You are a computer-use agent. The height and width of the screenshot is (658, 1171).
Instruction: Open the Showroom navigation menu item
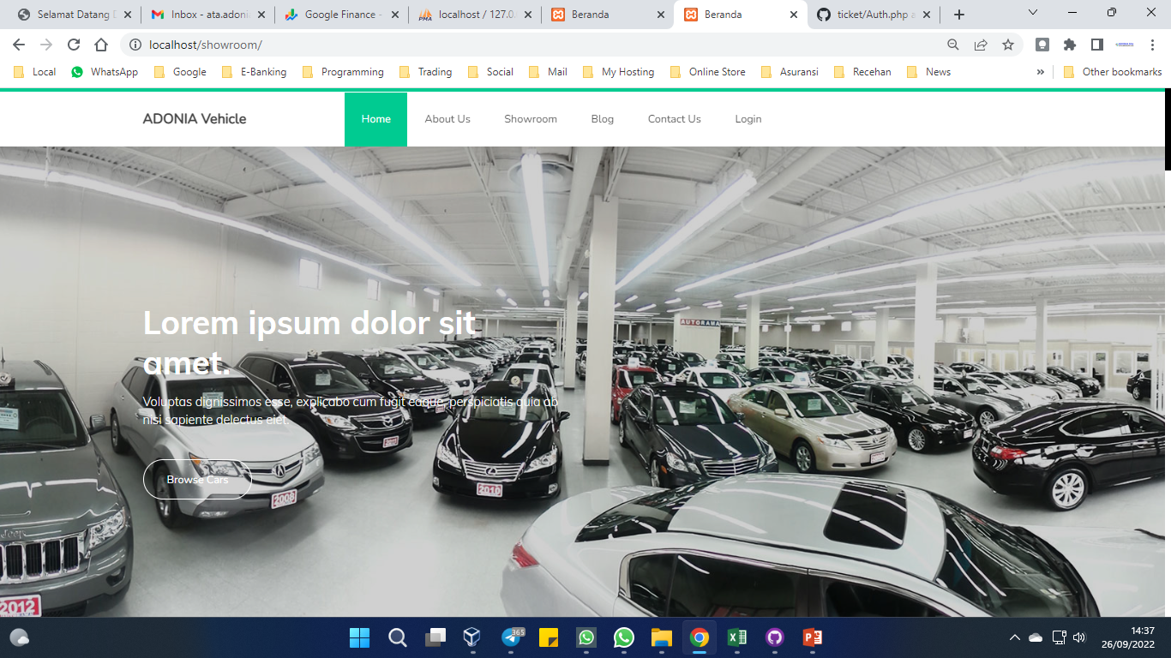530,119
